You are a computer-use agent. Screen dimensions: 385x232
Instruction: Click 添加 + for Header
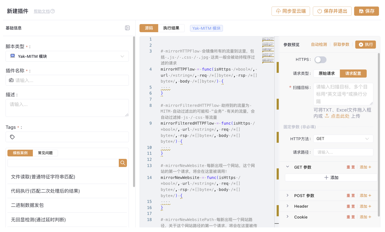[x=365, y=206]
